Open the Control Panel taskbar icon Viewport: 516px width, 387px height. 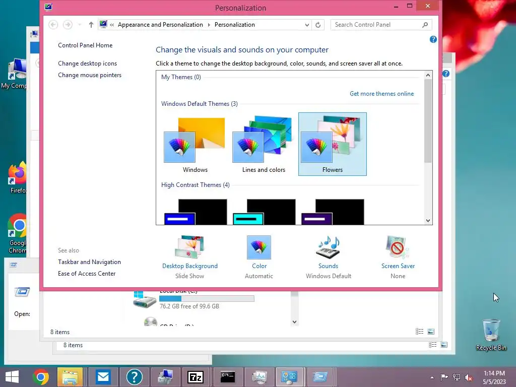pyautogui.click(x=290, y=377)
